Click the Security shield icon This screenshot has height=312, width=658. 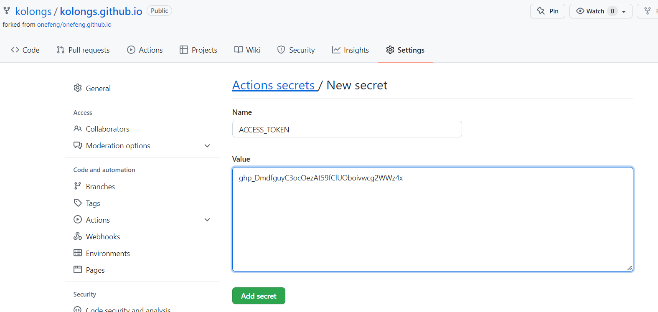(x=281, y=50)
